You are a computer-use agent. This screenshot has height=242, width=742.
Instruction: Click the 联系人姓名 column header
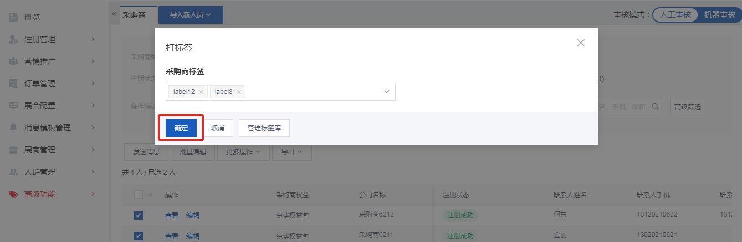point(570,195)
